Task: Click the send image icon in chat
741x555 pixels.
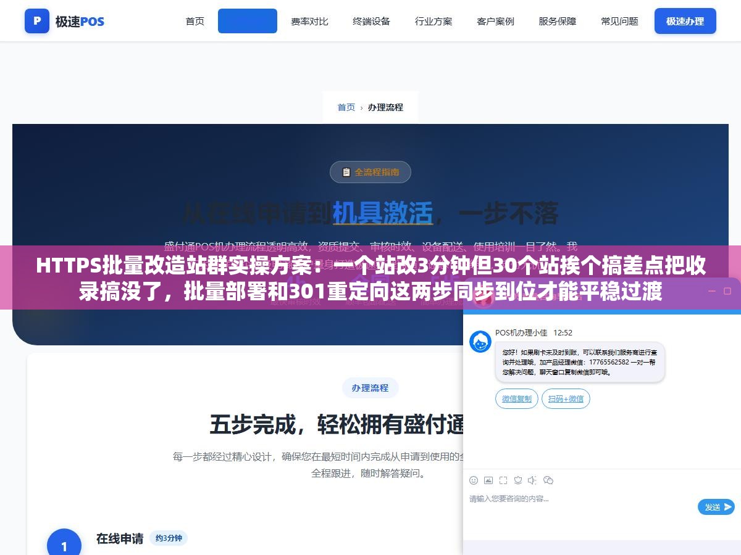Action: (488, 480)
